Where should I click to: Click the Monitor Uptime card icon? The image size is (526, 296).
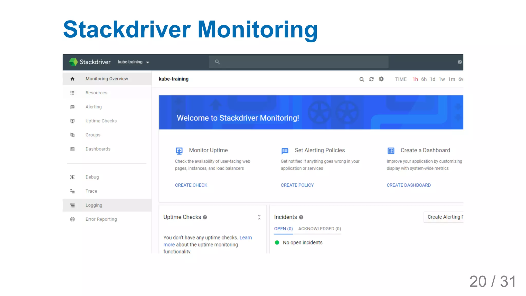[179, 151]
